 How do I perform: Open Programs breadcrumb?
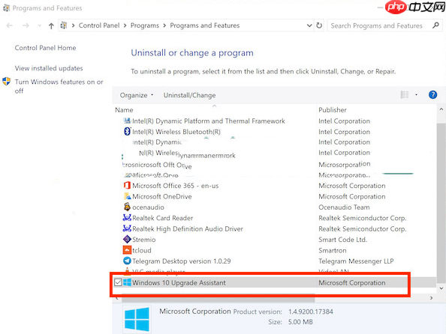click(144, 25)
